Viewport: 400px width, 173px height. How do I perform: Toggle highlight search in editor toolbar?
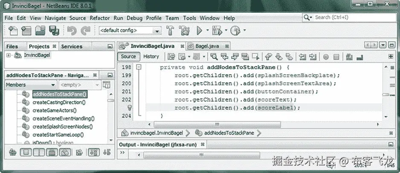point(245,57)
